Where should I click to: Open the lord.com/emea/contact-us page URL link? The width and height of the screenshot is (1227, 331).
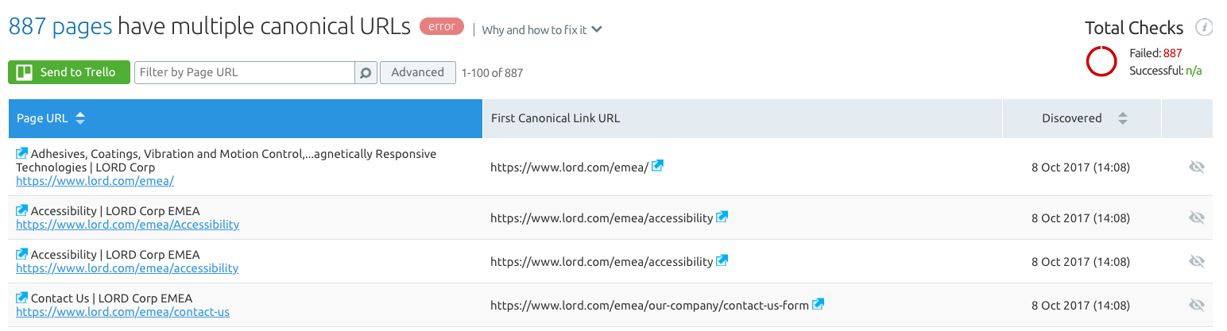[x=122, y=312]
